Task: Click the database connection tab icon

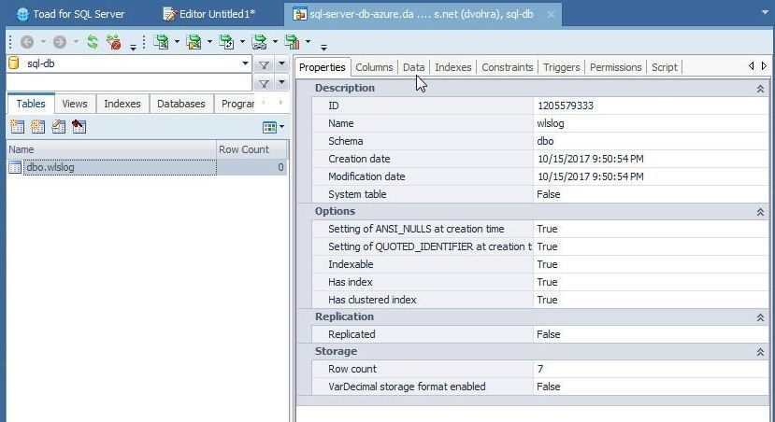Action: point(299,14)
